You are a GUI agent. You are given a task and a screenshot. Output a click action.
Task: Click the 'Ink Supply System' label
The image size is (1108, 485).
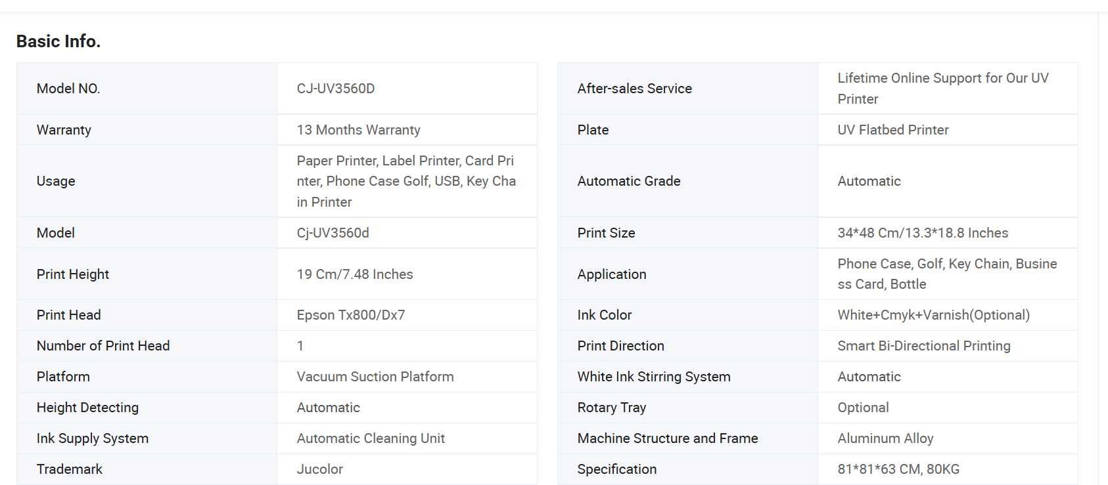(x=93, y=438)
